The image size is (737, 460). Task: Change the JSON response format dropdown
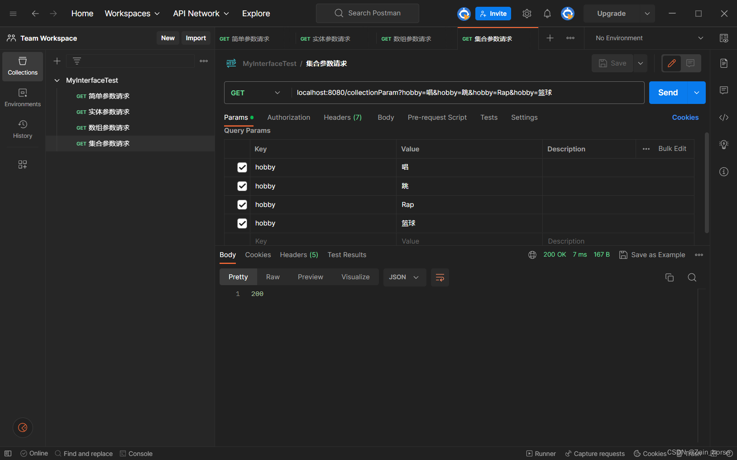pyautogui.click(x=405, y=277)
